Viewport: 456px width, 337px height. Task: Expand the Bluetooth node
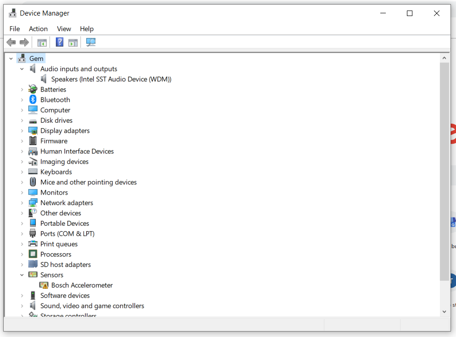pos(22,100)
